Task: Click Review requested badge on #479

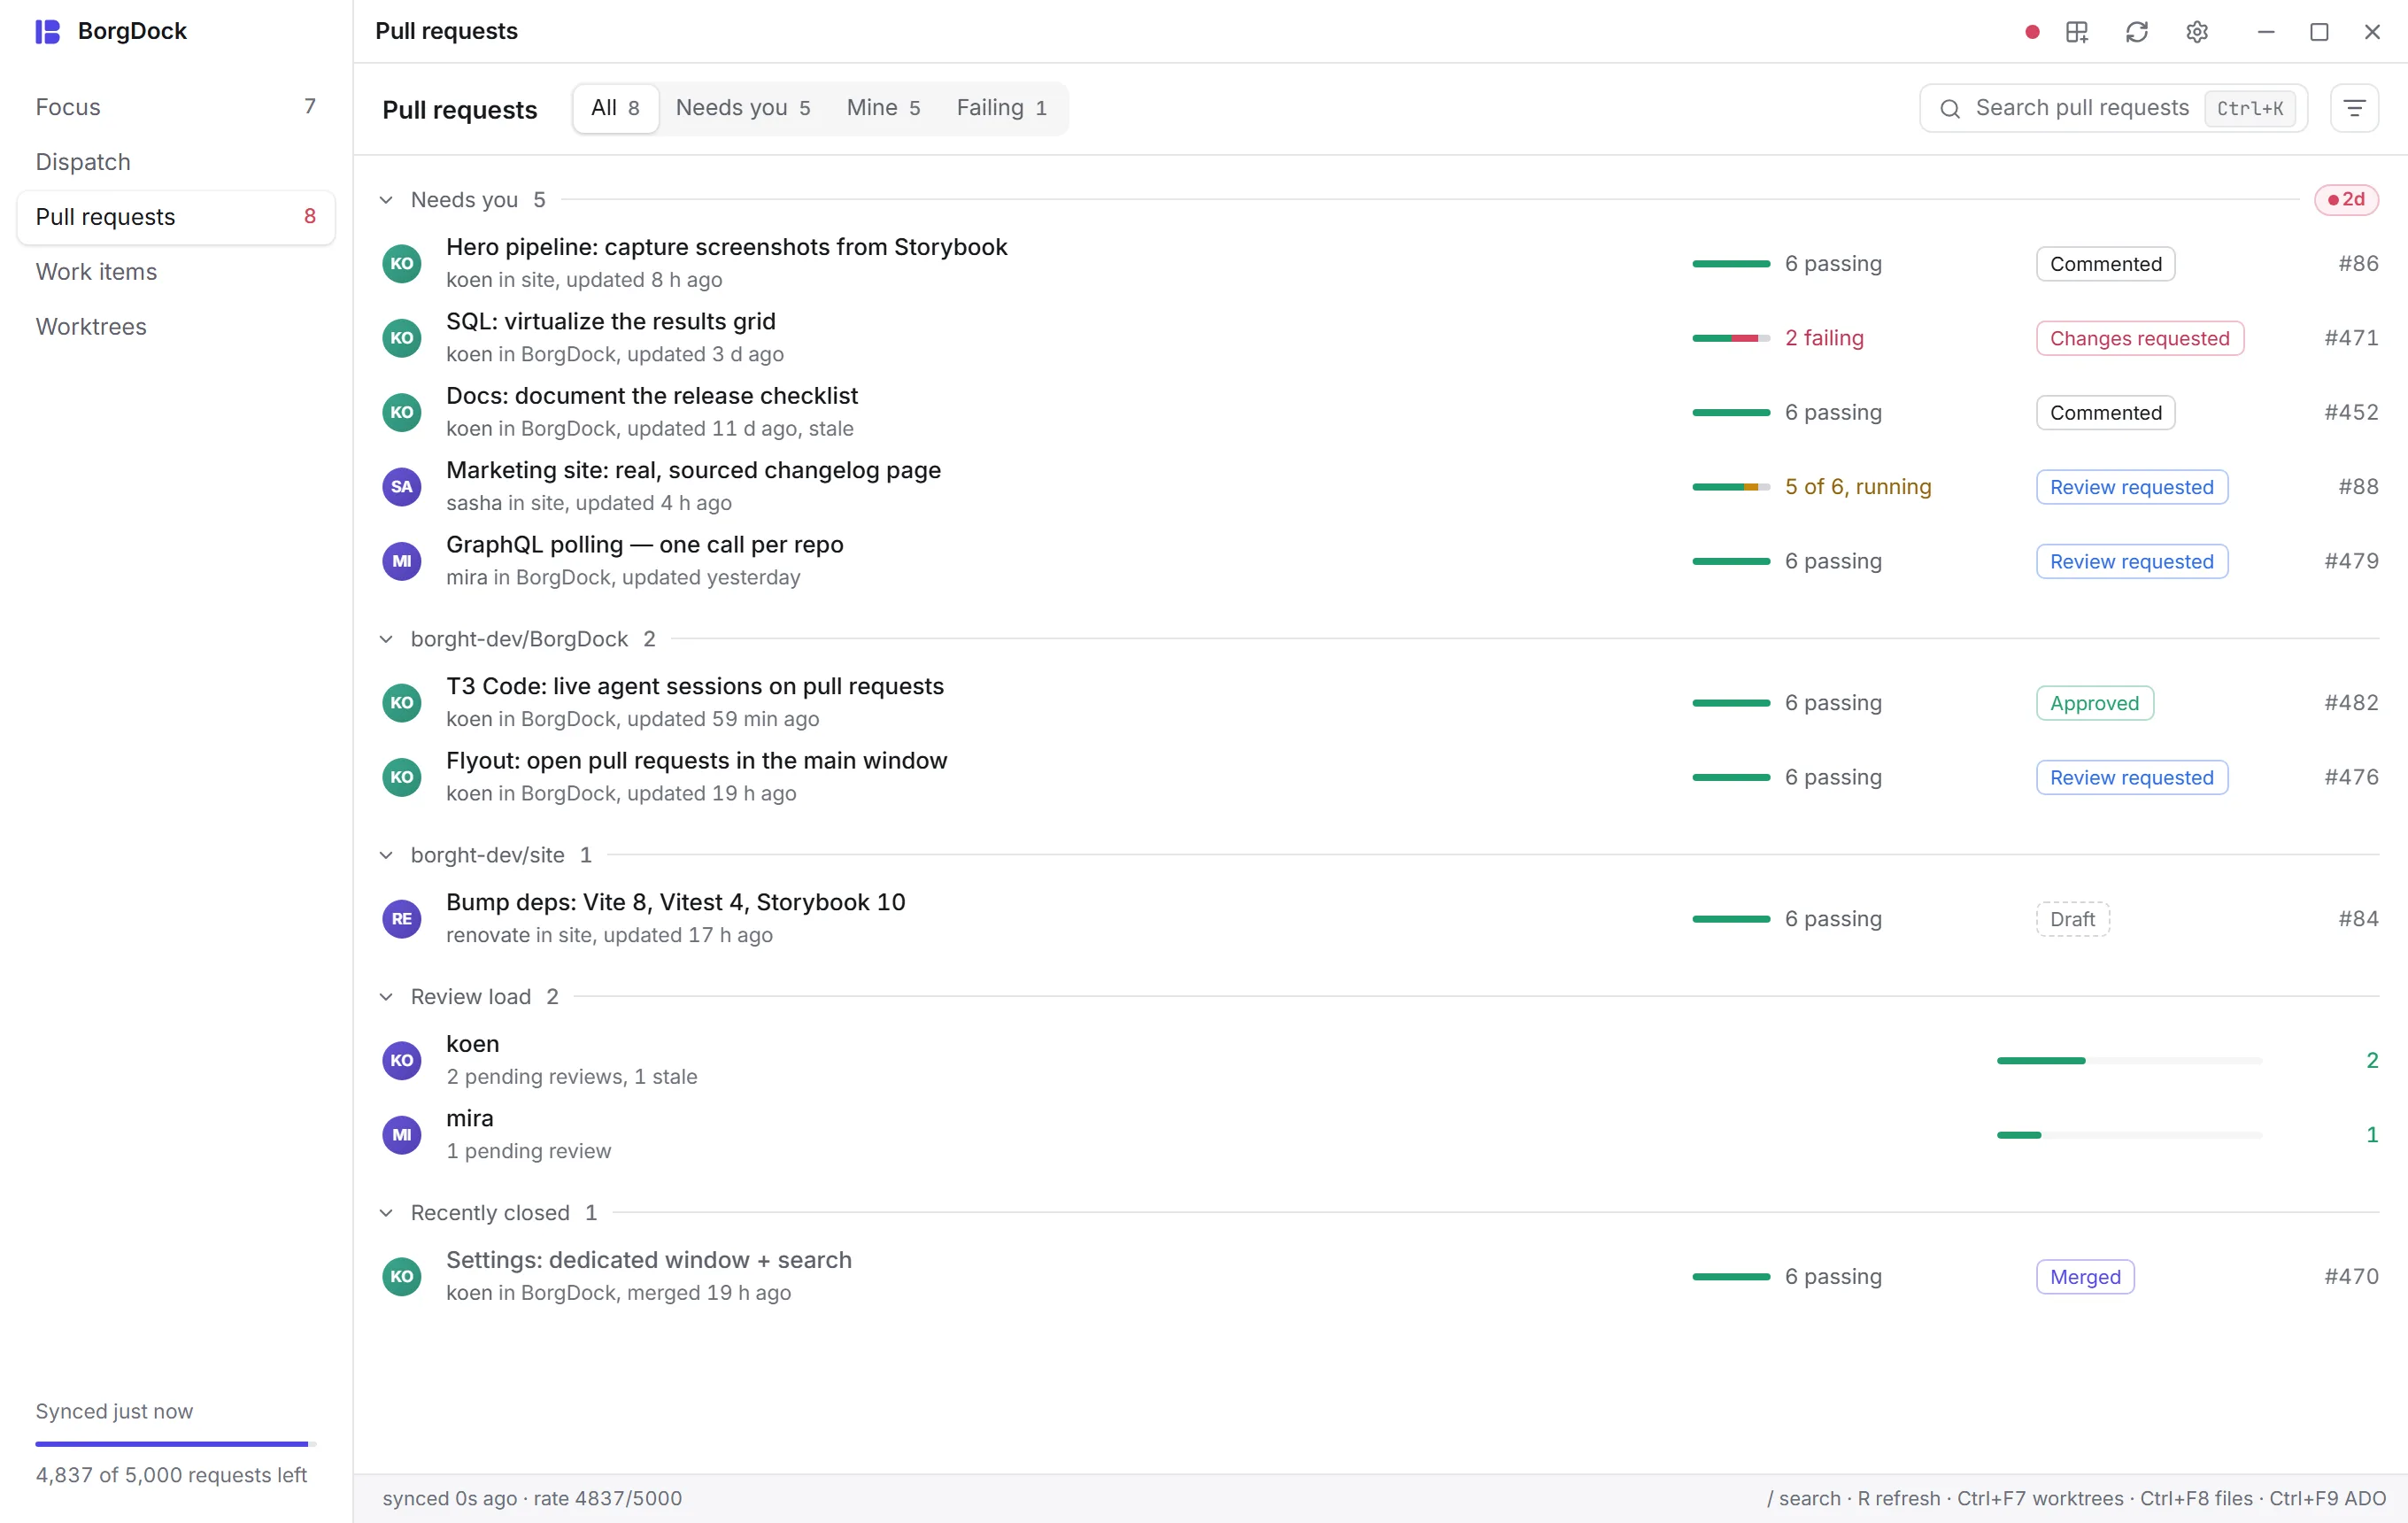Action: (x=2132, y=561)
